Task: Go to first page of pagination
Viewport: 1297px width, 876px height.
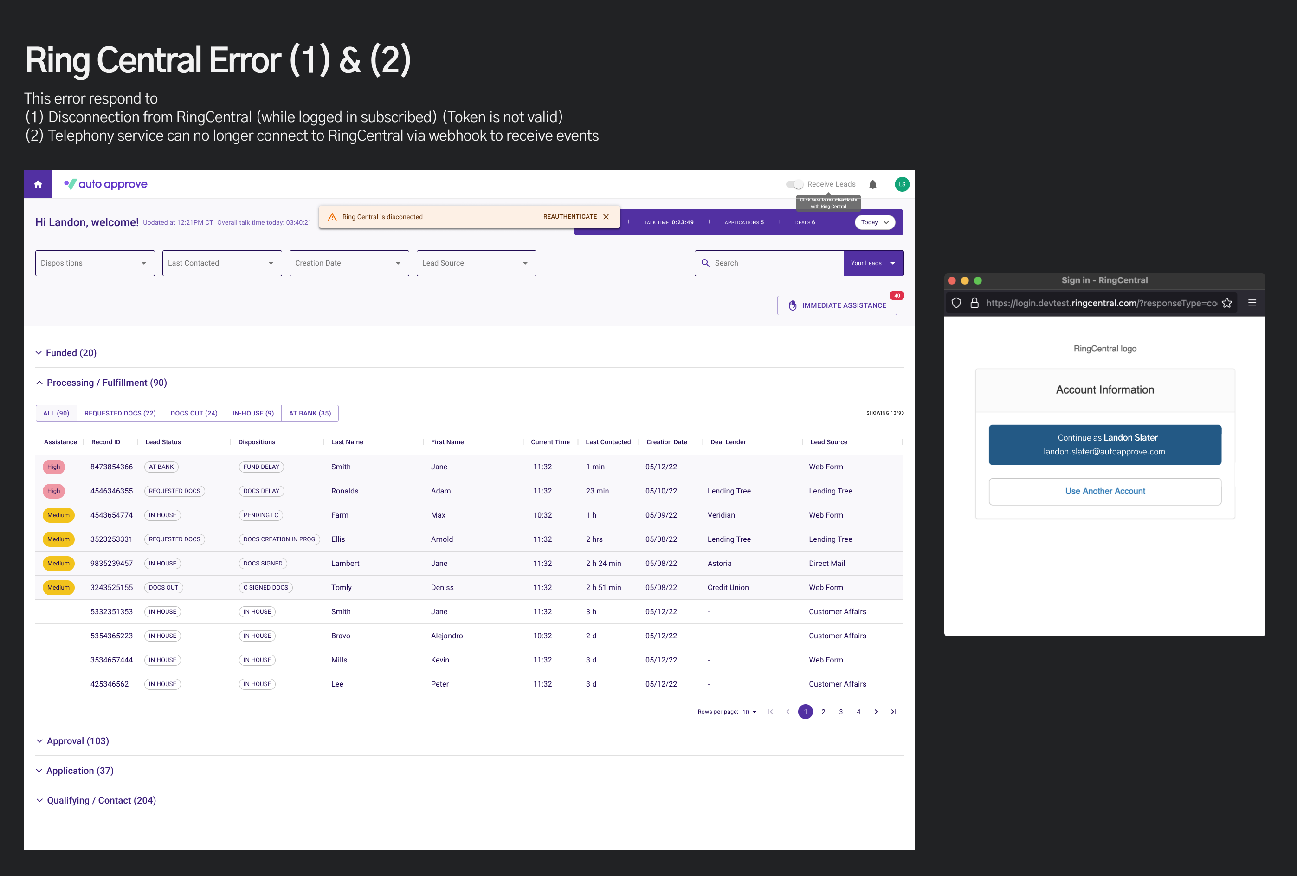Action: [x=770, y=712]
